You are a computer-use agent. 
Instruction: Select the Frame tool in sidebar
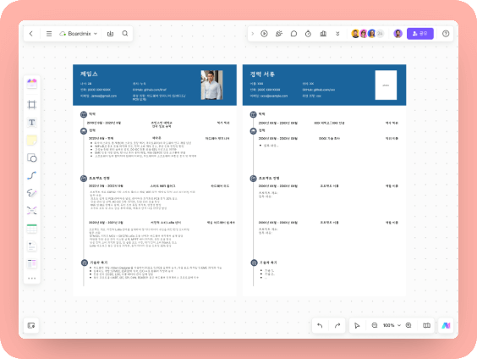click(x=31, y=105)
